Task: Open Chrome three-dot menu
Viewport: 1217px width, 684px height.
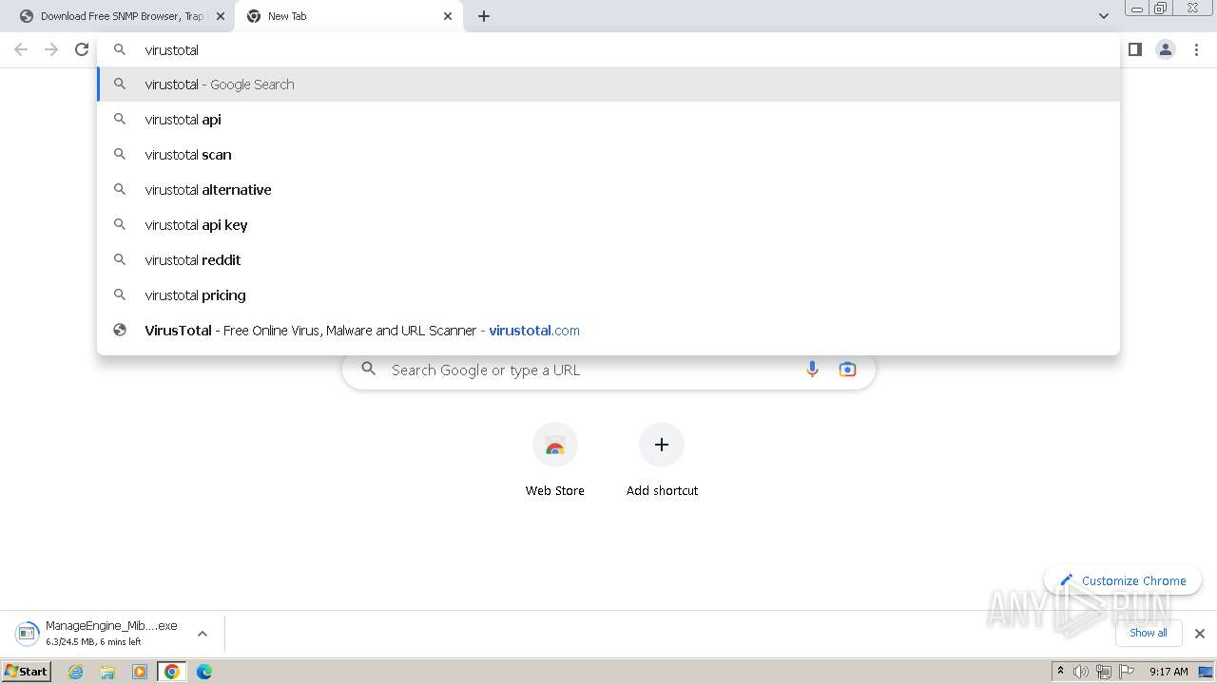Action: click(x=1197, y=49)
